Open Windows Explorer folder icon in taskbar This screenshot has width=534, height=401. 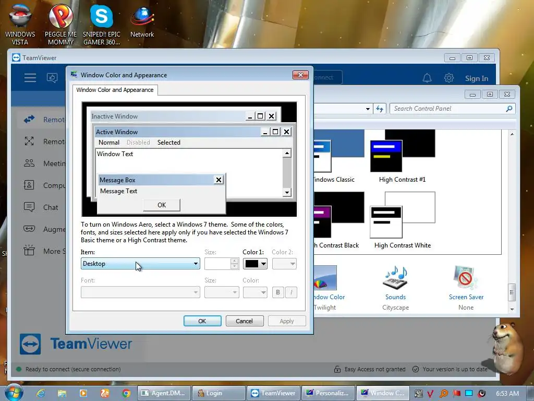point(62,393)
